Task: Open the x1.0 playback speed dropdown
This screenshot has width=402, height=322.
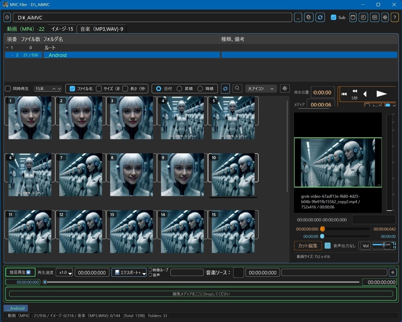Action: (x=64, y=272)
